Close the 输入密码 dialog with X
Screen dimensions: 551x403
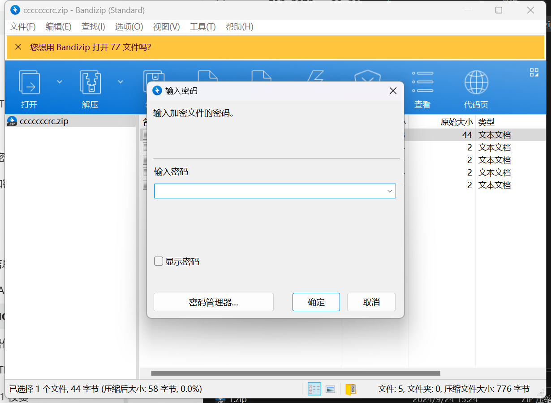pyautogui.click(x=393, y=91)
